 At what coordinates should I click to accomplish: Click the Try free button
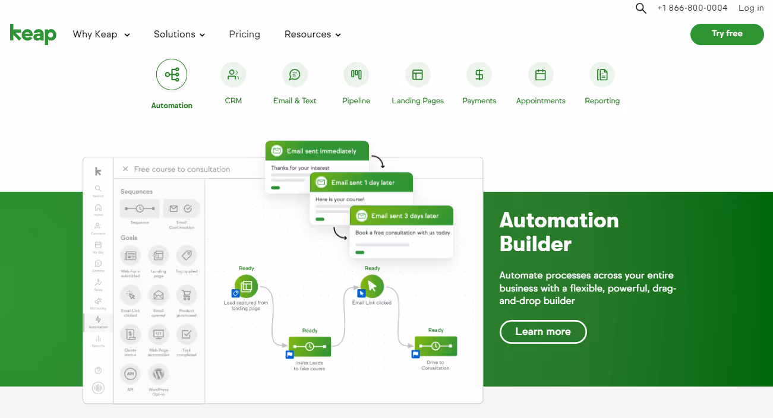727,34
